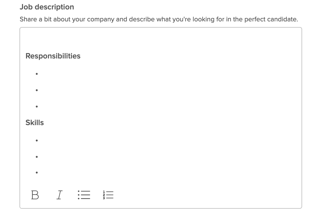Toggle bold formatting with the B icon
Image resolution: width=326 pixels, height=215 pixels.
click(x=35, y=195)
